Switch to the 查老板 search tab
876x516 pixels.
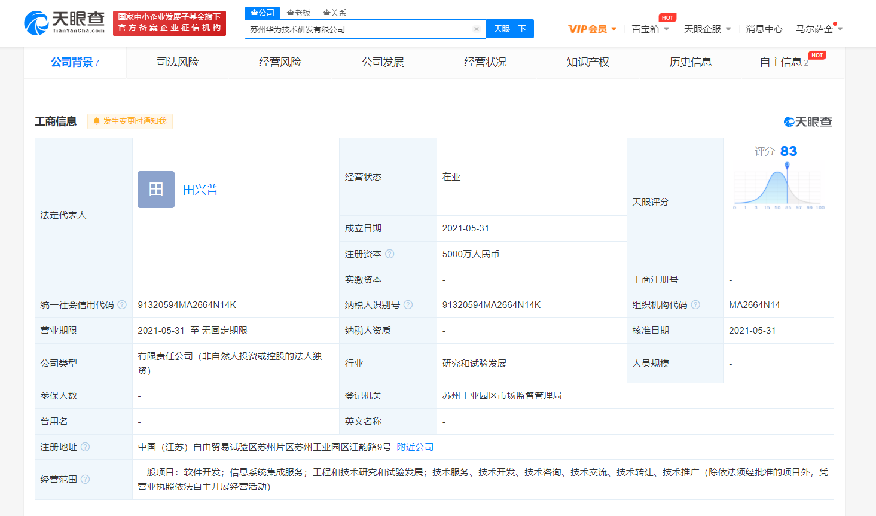tap(298, 13)
